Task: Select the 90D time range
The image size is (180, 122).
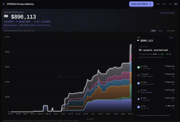Action: pyautogui.click(x=164, y=4)
